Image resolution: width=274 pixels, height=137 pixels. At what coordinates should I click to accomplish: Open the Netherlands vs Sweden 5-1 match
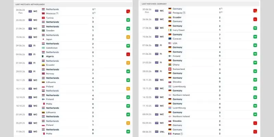(x=73, y=28)
